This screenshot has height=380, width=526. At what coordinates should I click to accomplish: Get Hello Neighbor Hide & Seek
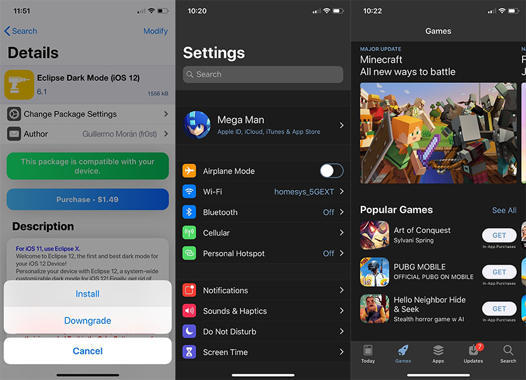pyautogui.click(x=499, y=308)
